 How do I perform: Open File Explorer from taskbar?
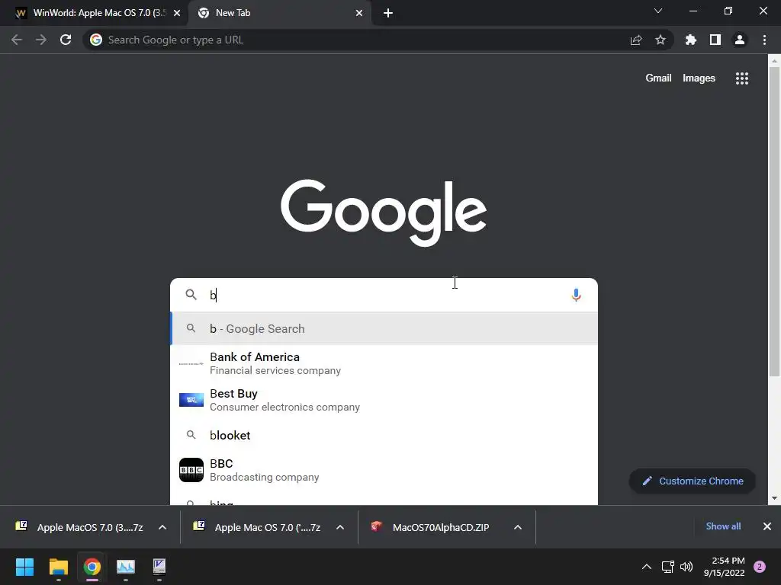point(58,567)
